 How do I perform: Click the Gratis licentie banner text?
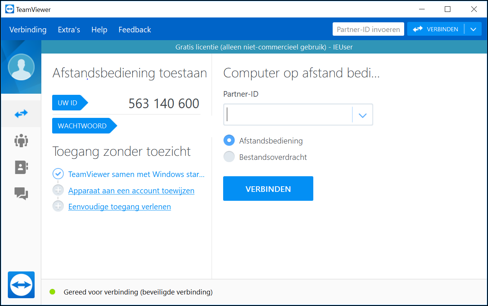click(264, 47)
